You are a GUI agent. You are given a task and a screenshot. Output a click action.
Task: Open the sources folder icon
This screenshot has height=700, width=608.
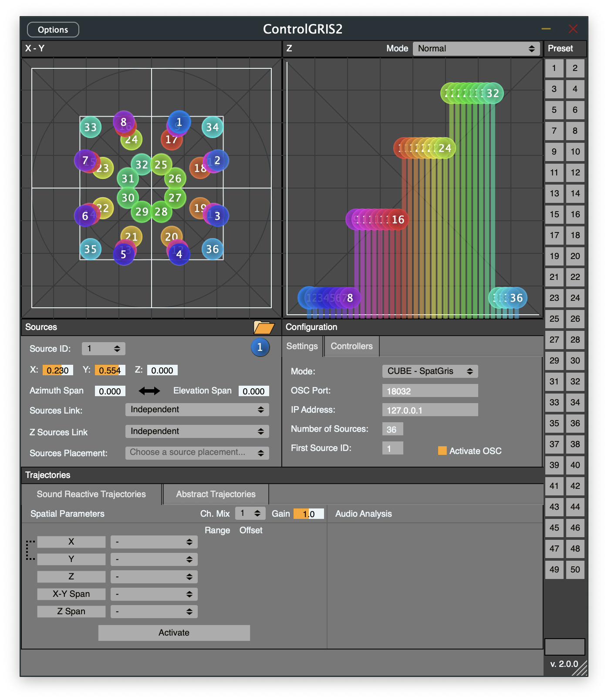coord(263,327)
